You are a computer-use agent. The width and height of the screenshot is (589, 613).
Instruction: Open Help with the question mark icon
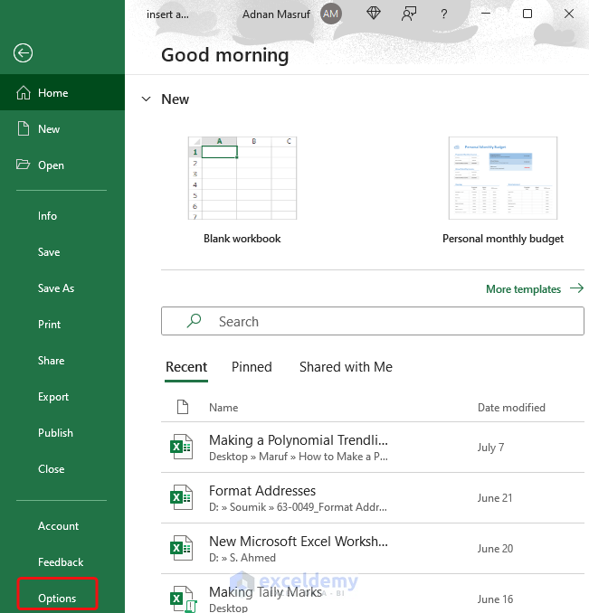tap(443, 14)
